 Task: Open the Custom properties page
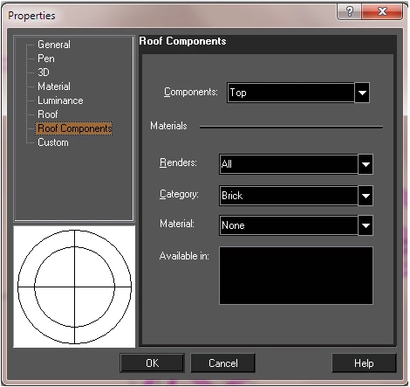[53, 142]
